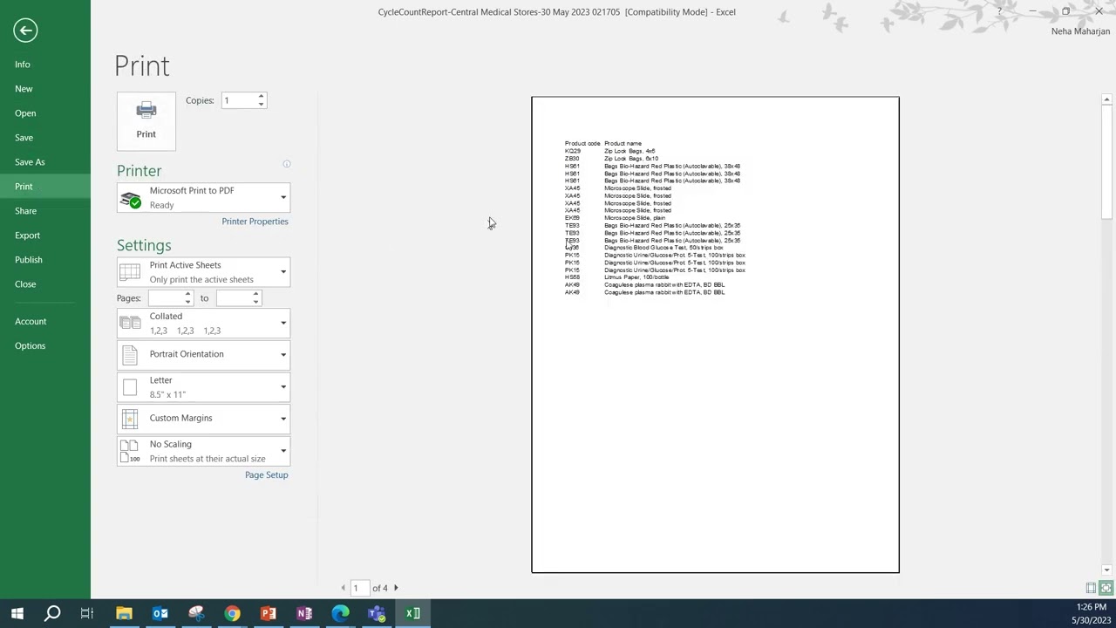This screenshot has width=1116, height=628.
Task: Increment the Pages from spinner
Action: (187, 295)
